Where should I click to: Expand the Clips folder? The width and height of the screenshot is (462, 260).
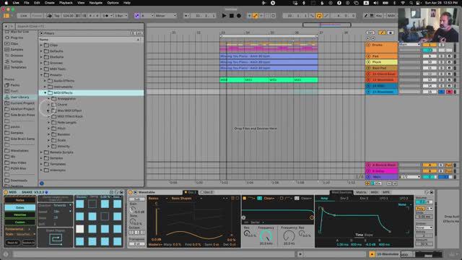pos(41,45)
